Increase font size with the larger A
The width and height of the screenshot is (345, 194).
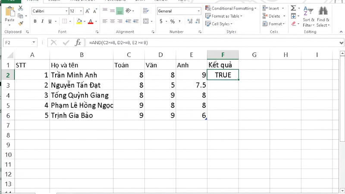point(88,11)
